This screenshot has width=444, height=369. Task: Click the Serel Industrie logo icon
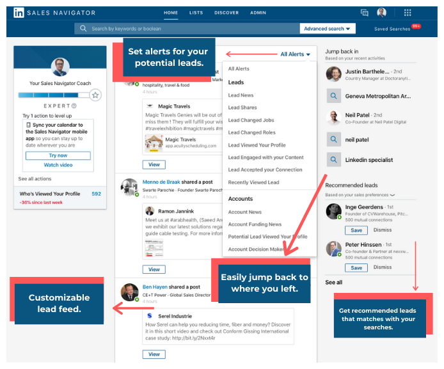coord(150,316)
